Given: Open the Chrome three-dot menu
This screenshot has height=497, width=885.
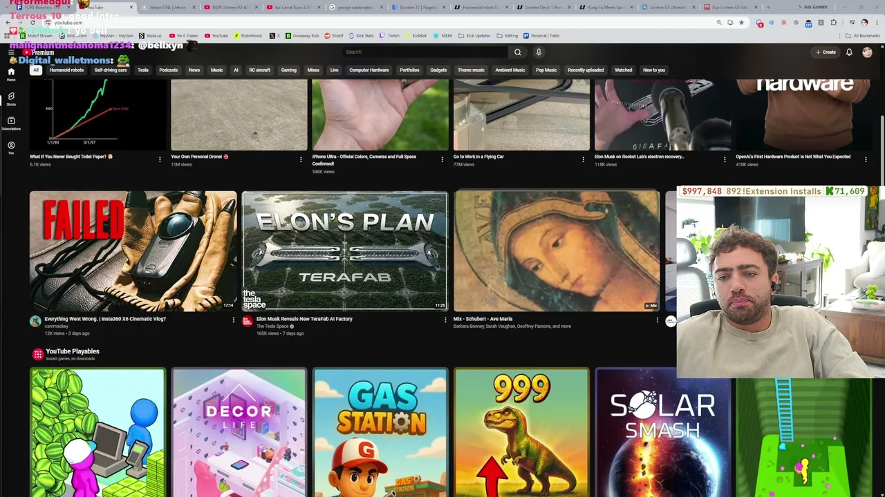Looking at the screenshot, I should tap(877, 23).
